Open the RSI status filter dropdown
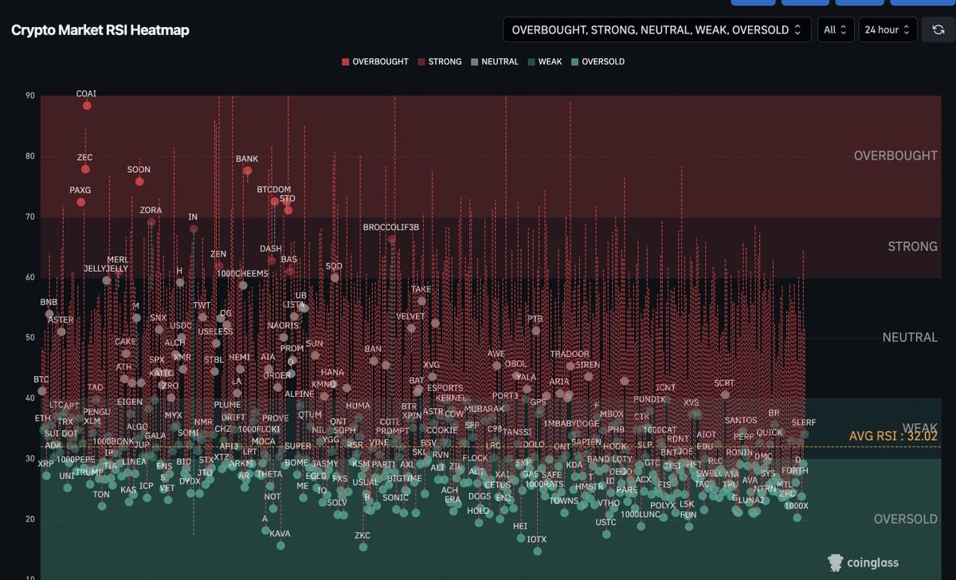The width and height of the screenshot is (956, 580). [x=656, y=29]
